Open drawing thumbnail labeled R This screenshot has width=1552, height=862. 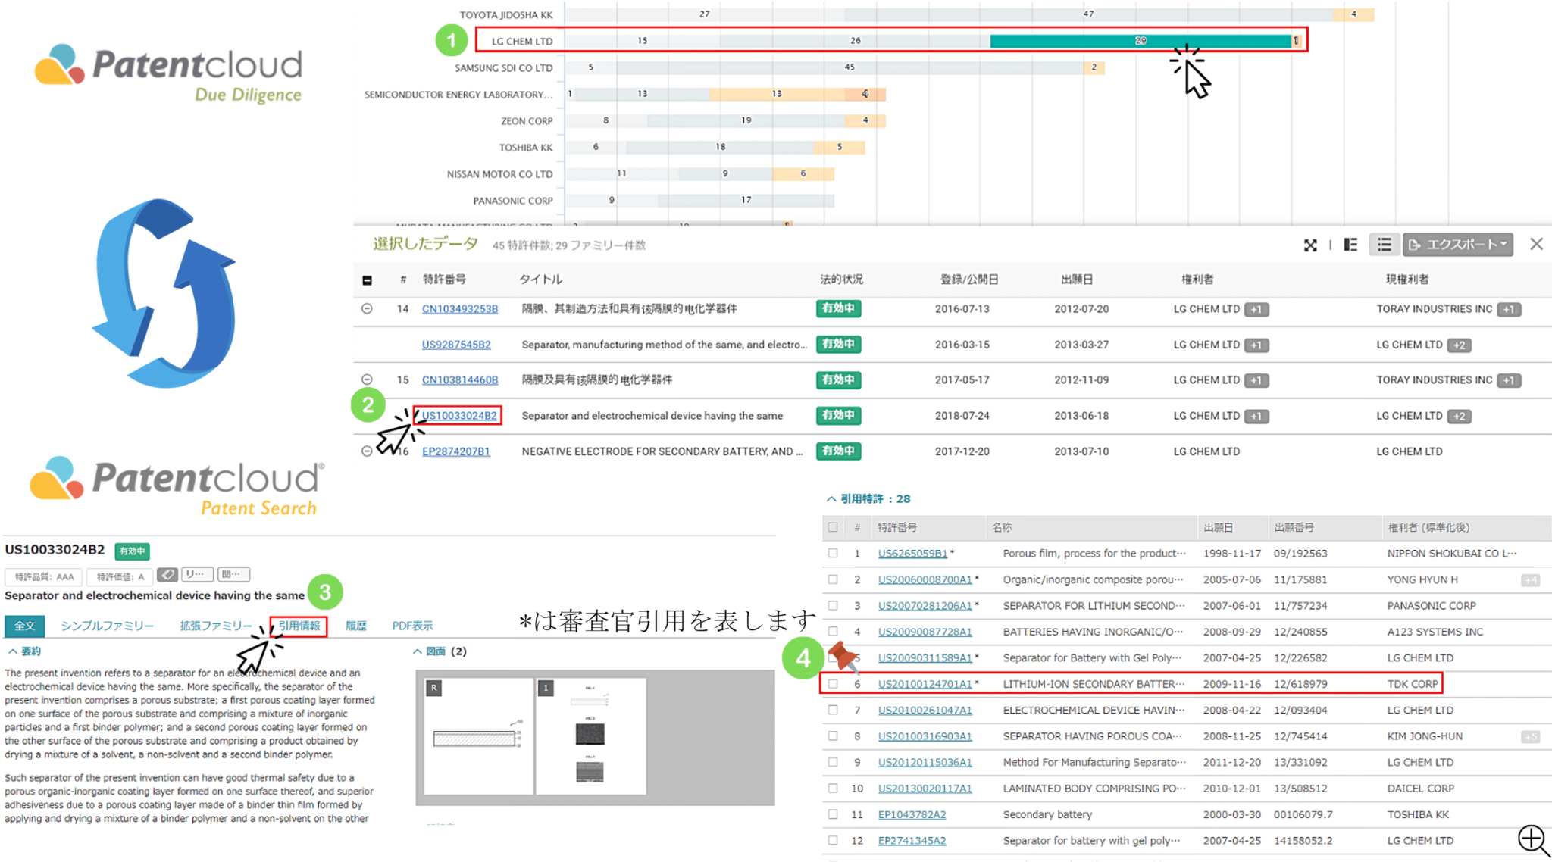click(x=478, y=736)
